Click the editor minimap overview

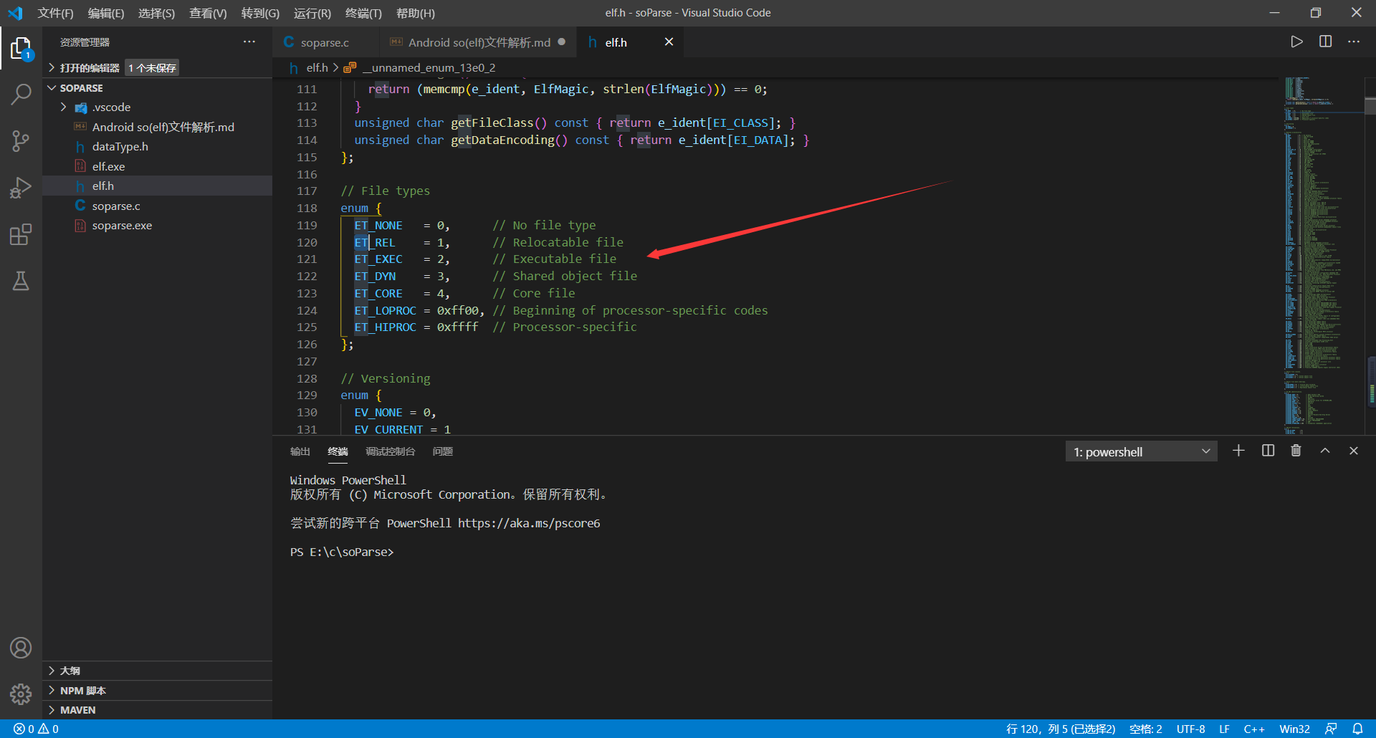(1323, 256)
